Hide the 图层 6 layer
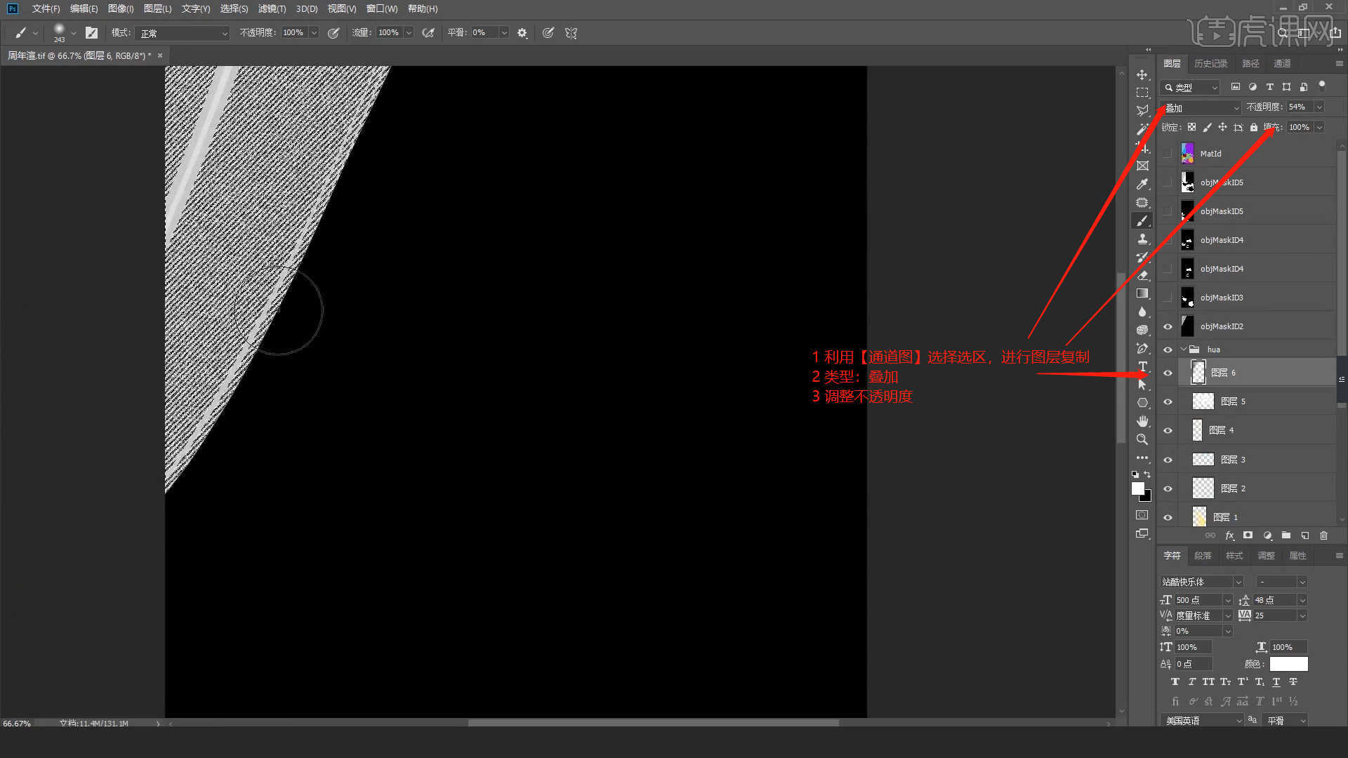 point(1168,373)
